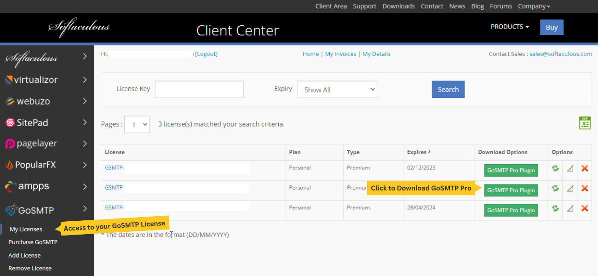
Task: Click the Search button
Action: point(448,90)
